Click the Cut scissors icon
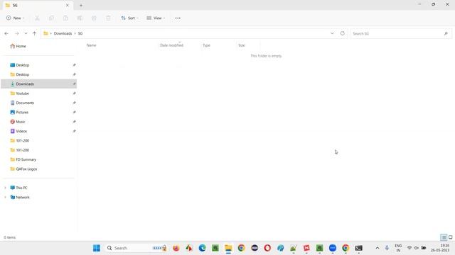This screenshot has height=255, width=455. coord(37,18)
